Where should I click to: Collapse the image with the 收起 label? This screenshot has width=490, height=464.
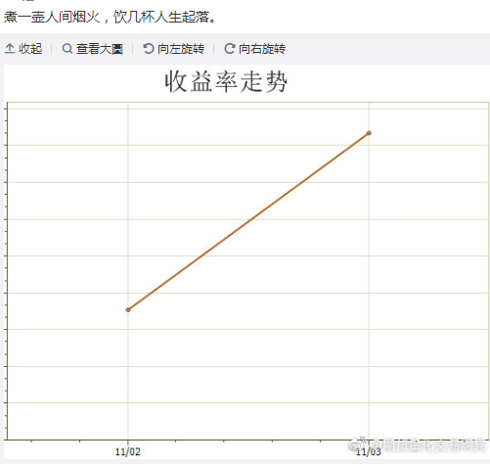tap(30, 49)
